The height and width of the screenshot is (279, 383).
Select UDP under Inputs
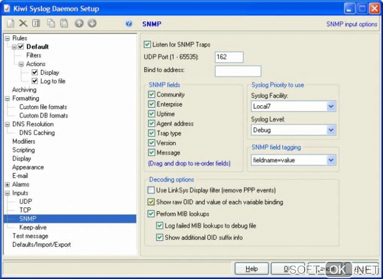(x=26, y=201)
